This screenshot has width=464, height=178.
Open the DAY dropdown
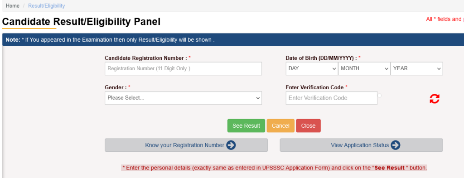coord(312,68)
